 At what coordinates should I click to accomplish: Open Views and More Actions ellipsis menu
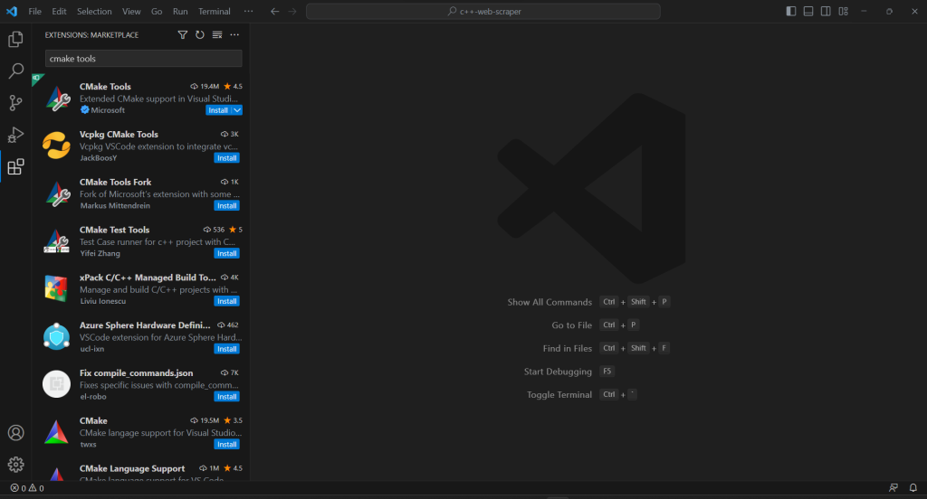point(234,35)
